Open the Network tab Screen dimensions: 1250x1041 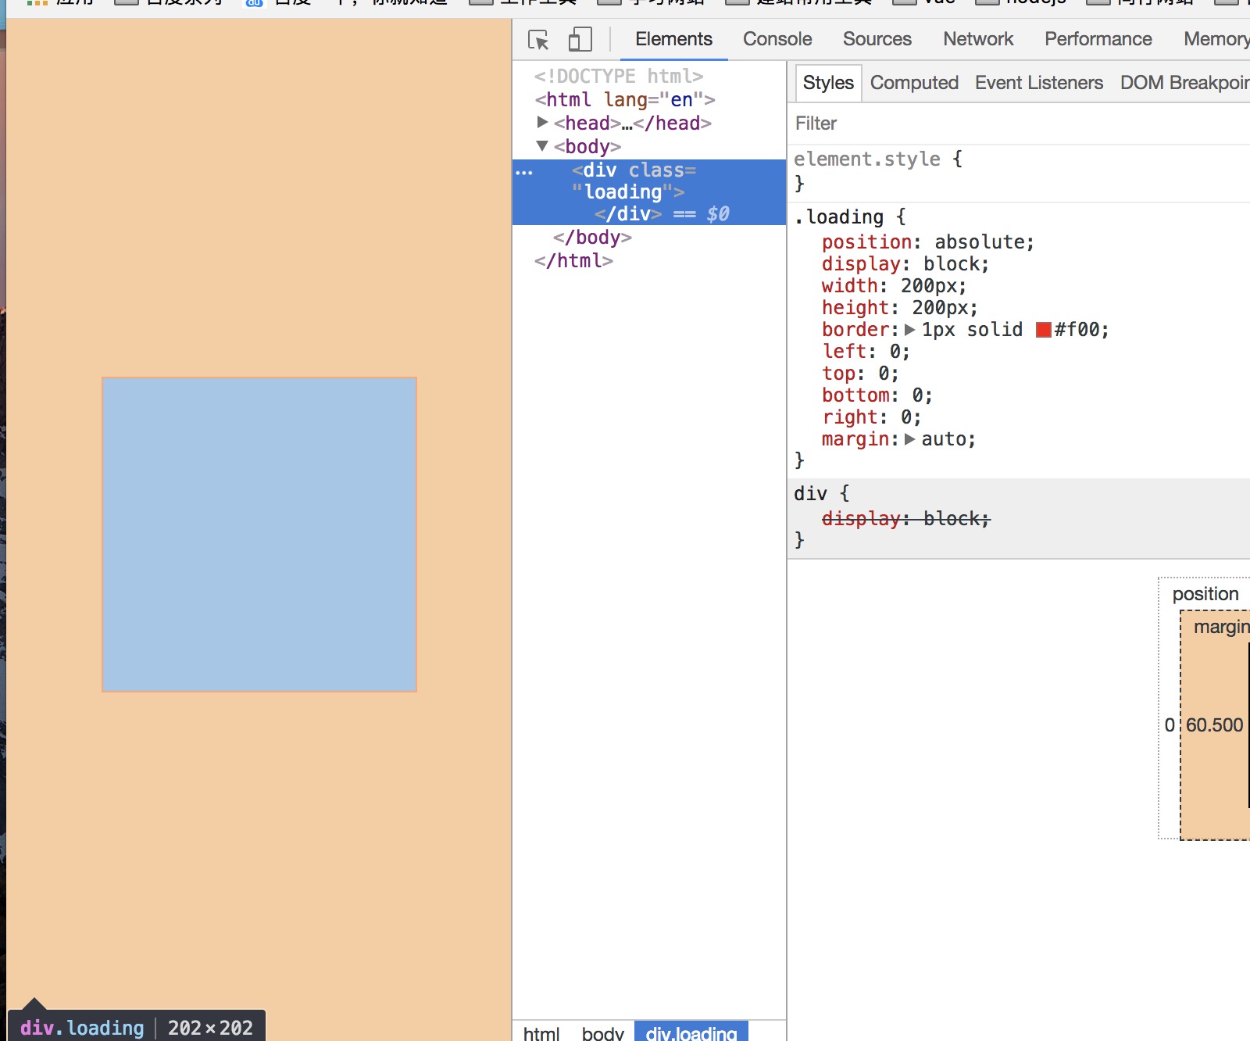pyautogui.click(x=978, y=39)
